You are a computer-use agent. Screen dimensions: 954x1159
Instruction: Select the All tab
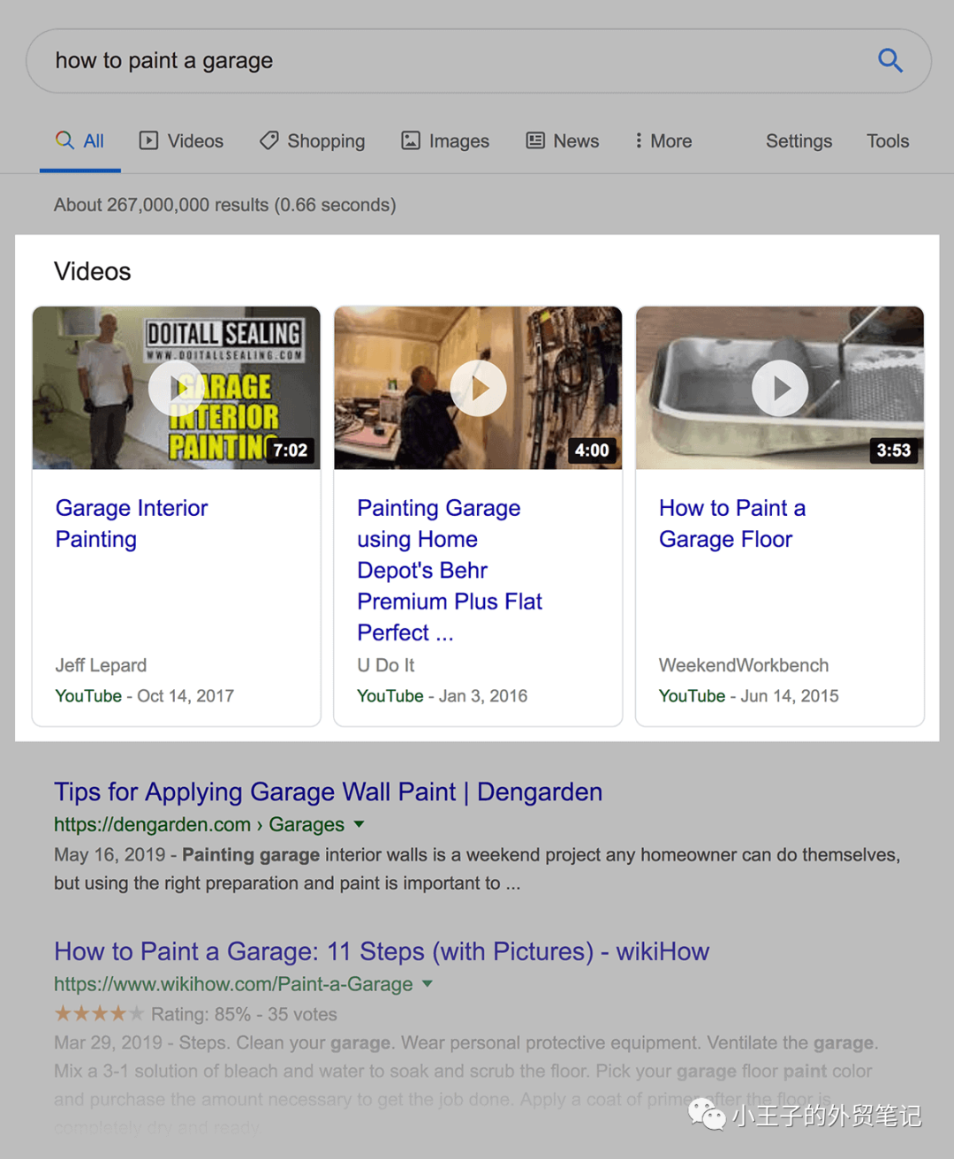coord(79,141)
